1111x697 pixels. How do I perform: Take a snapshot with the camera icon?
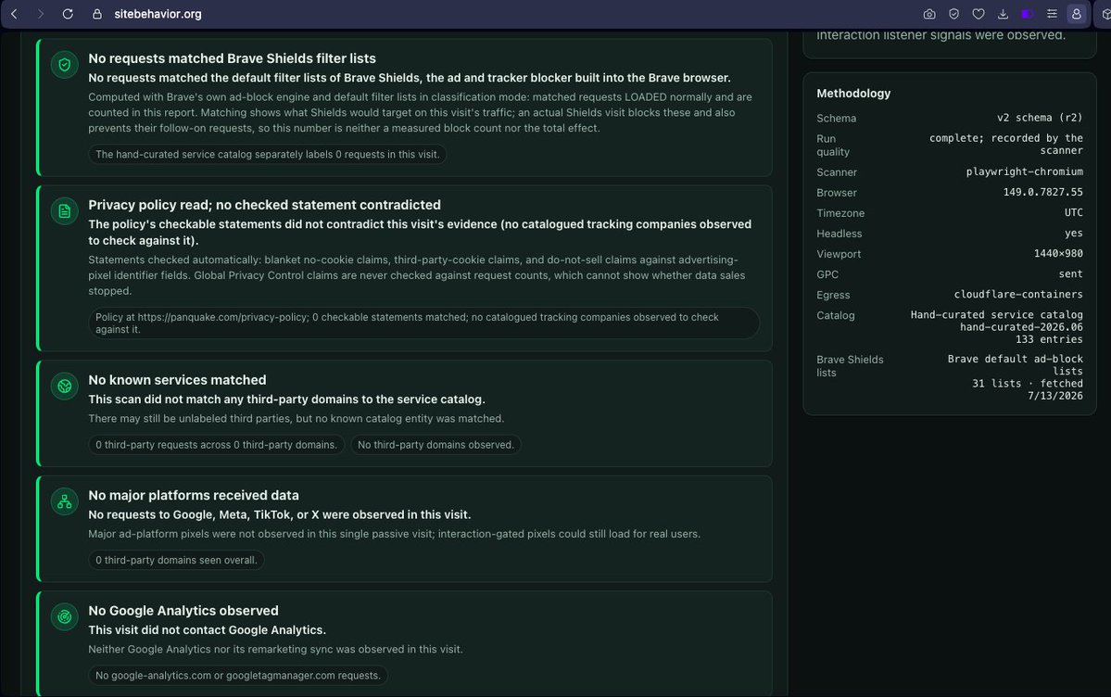pos(928,14)
